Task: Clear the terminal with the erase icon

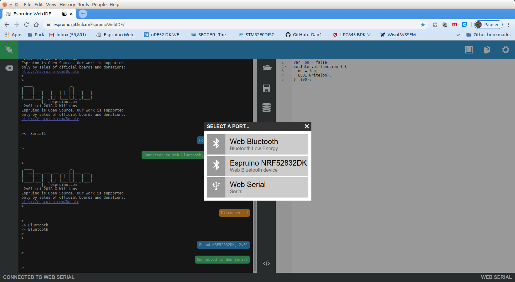Action: coord(9,68)
